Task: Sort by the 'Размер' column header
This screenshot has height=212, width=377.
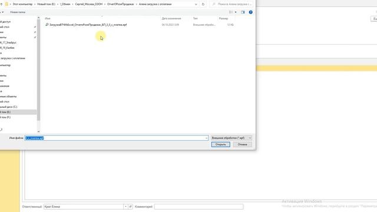Action: coord(223,18)
